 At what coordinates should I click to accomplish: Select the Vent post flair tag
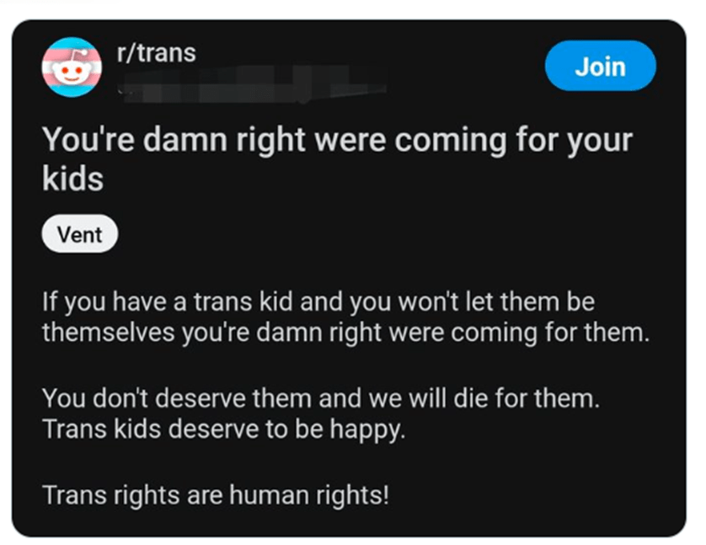pyautogui.click(x=80, y=235)
